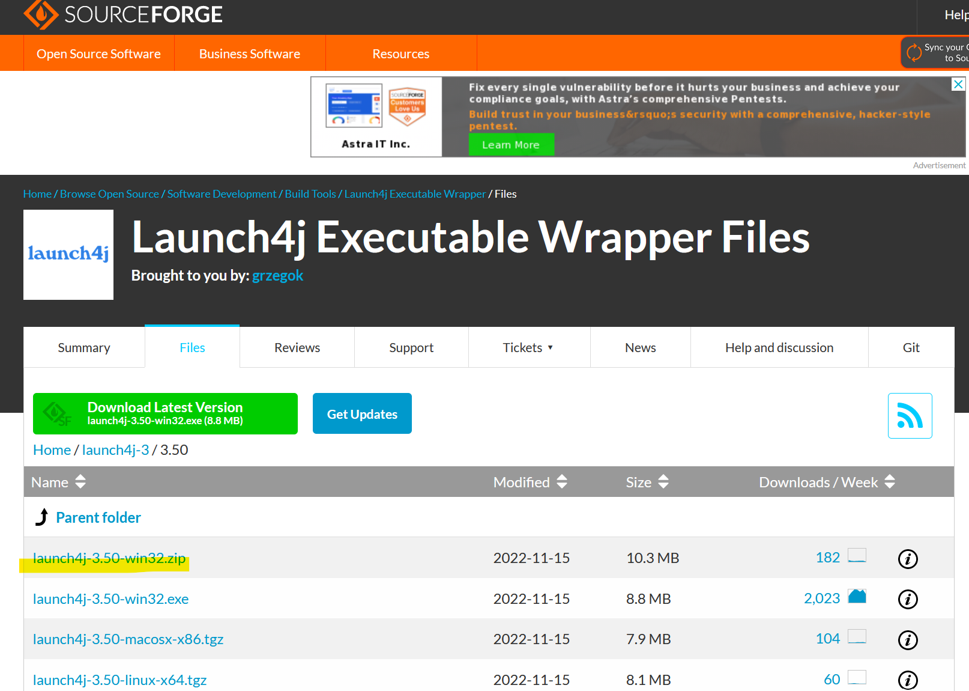Open the RSS feed icon
The width and height of the screenshot is (969, 691).
pos(910,416)
